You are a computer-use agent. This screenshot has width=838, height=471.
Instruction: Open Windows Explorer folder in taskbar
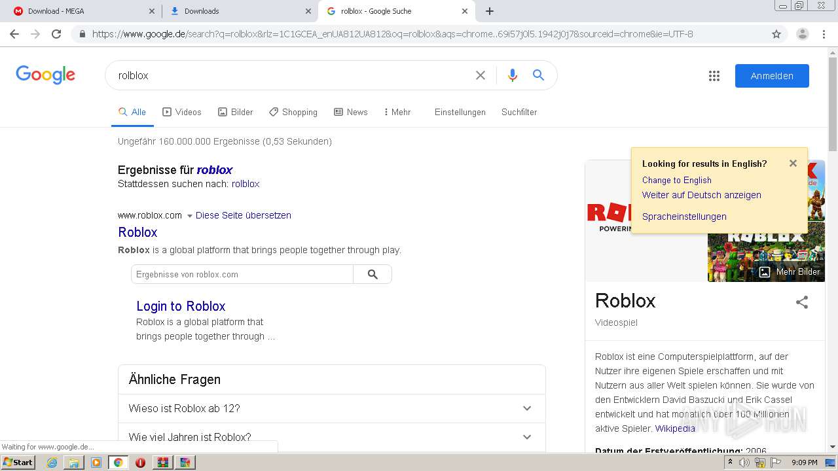coord(74,462)
